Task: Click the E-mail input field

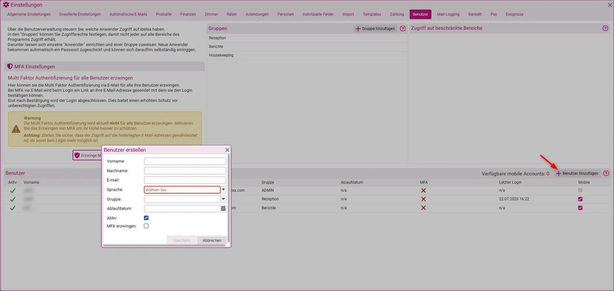Action: pyautogui.click(x=185, y=180)
